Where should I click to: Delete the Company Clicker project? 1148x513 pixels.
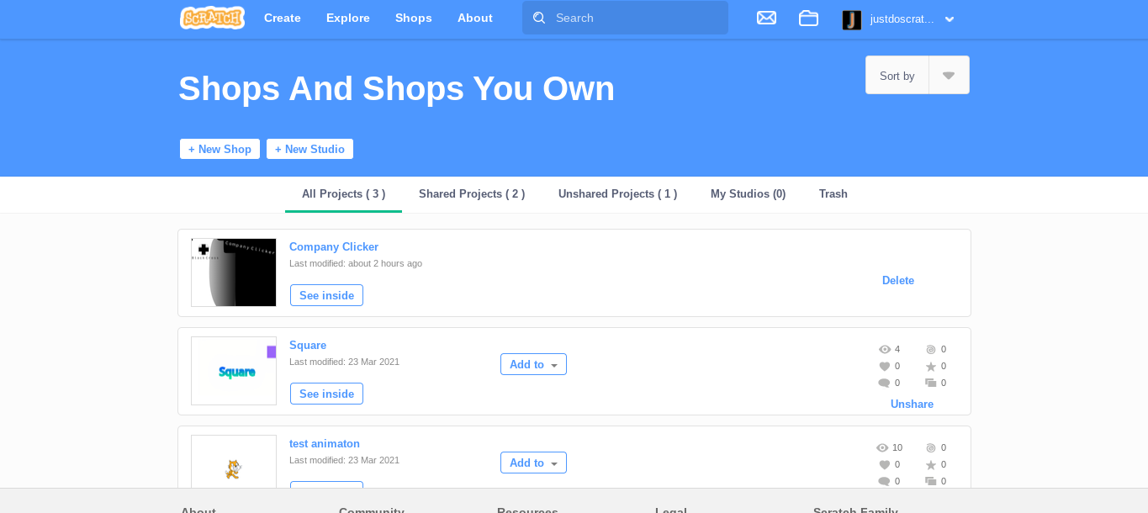[897, 280]
